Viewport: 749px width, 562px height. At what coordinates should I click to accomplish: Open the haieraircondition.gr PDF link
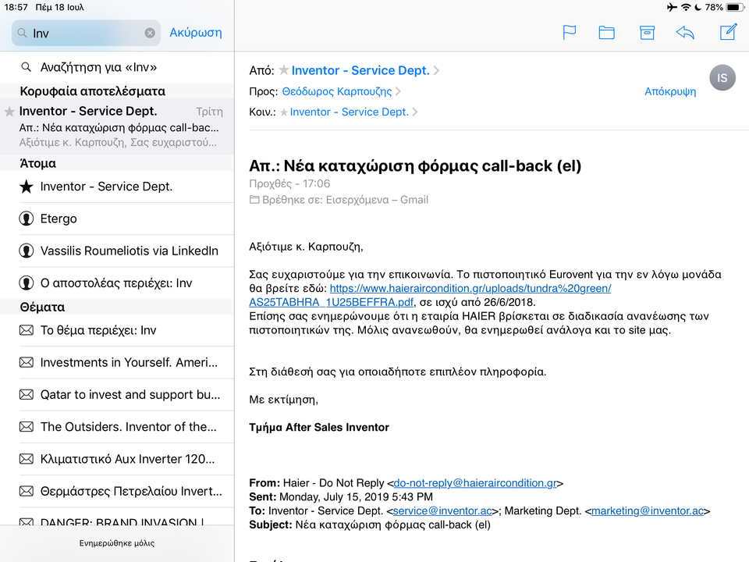(430, 295)
